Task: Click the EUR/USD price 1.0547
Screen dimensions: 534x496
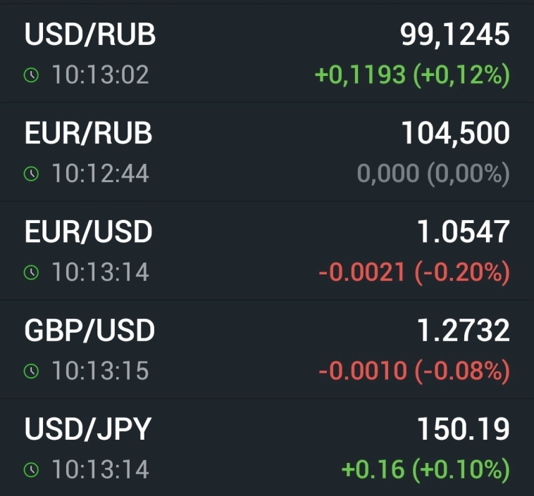Action: 463,232
